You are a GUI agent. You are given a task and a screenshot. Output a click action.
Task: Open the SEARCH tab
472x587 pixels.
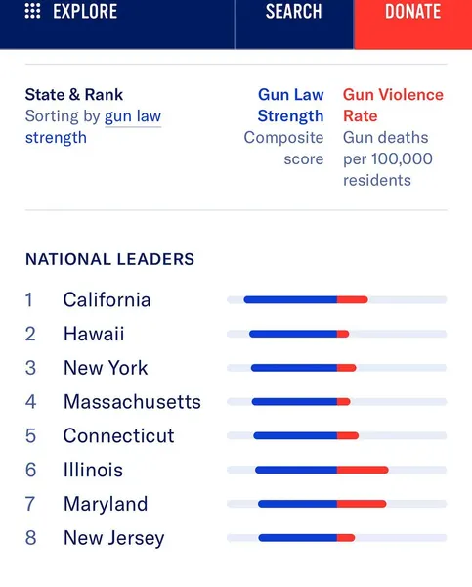tap(294, 11)
